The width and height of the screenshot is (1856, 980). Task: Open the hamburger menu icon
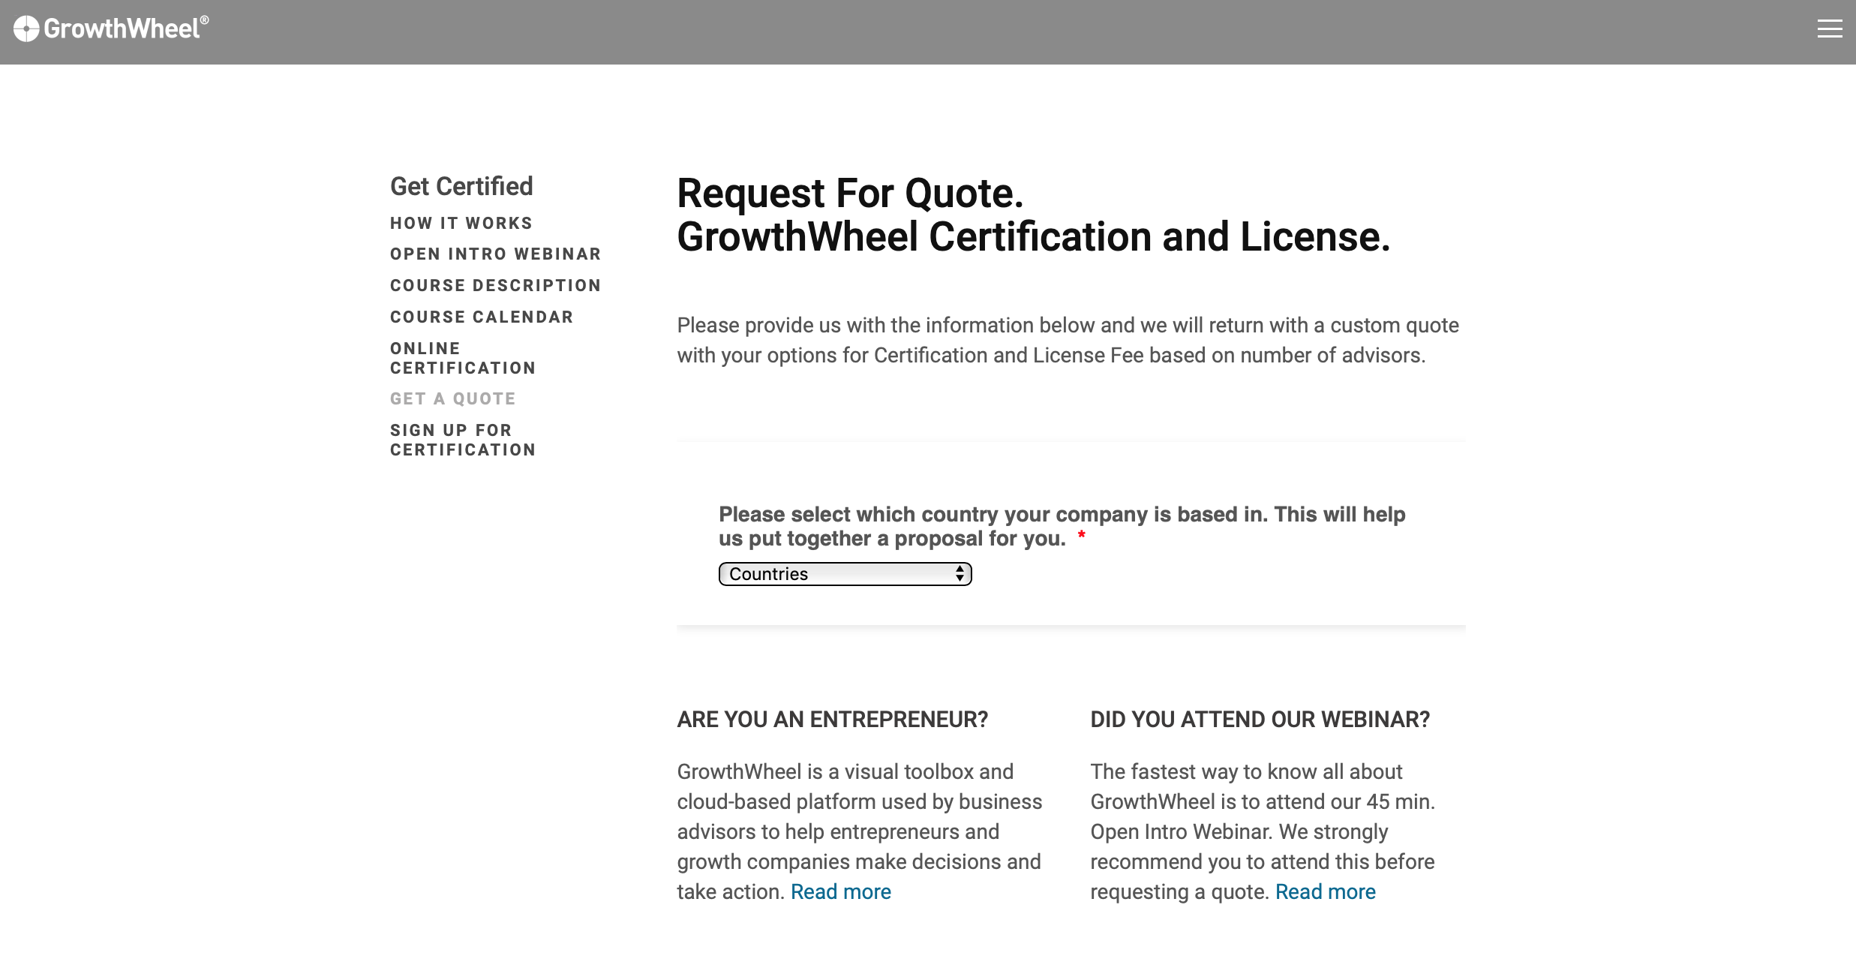tap(1829, 29)
